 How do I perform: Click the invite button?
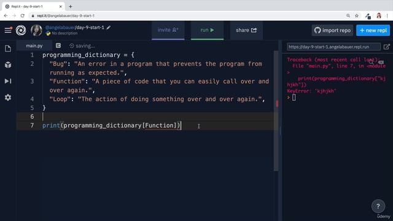click(168, 30)
